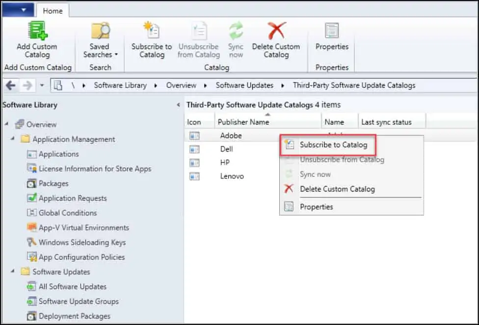This screenshot has height=325, width=479.
Task: Click the Overview node icon in tree
Action: point(19,124)
